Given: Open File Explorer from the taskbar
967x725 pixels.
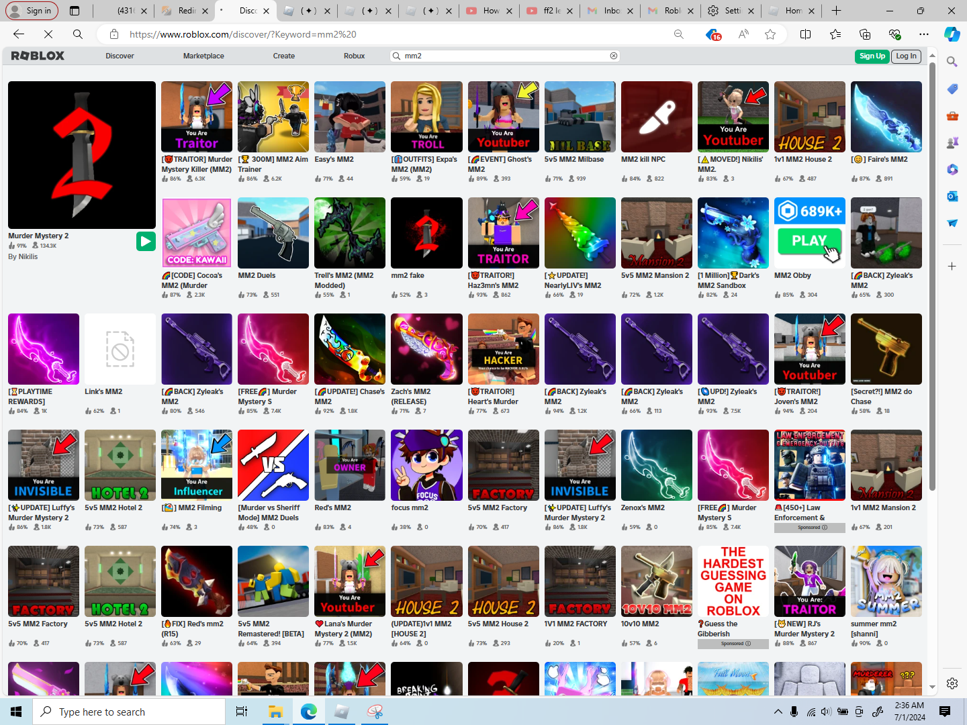Looking at the screenshot, I should [x=275, y=712].
